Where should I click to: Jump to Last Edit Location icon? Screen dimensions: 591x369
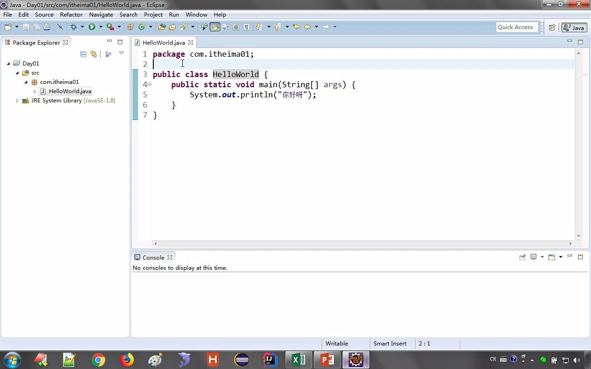click(x=296, y=27)
